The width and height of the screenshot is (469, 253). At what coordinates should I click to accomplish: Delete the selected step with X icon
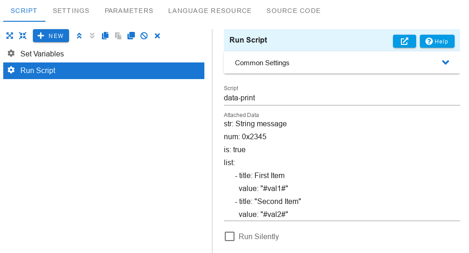click(157, 36)
